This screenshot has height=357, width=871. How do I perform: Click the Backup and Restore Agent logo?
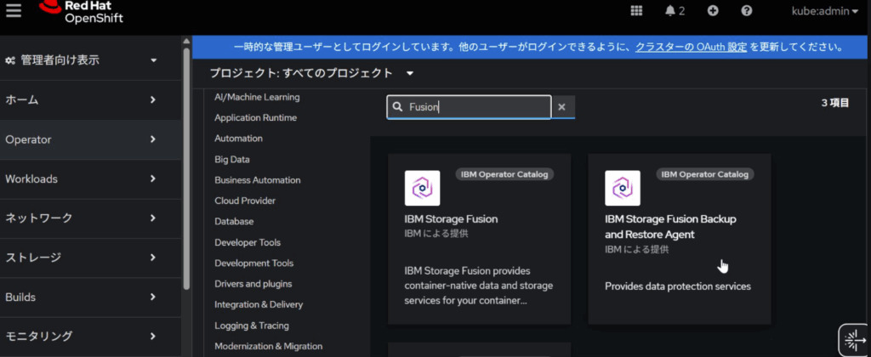coord(622,188)
